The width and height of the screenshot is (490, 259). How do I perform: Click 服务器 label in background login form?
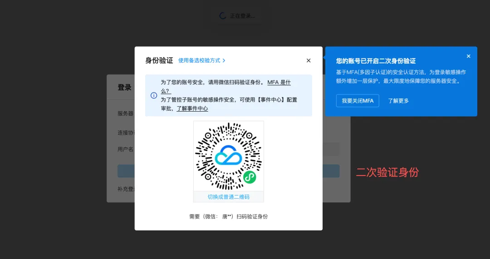(x=125, y=113)
